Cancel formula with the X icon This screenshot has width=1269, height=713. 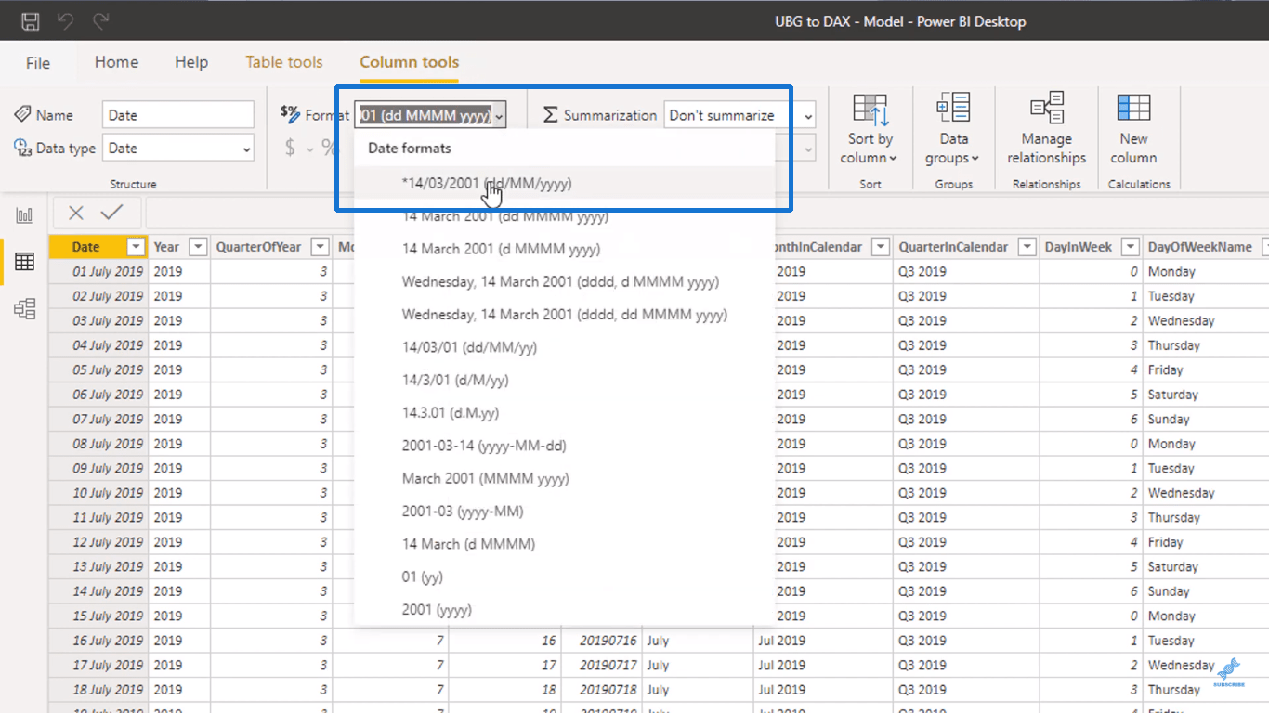pos(76,214)
